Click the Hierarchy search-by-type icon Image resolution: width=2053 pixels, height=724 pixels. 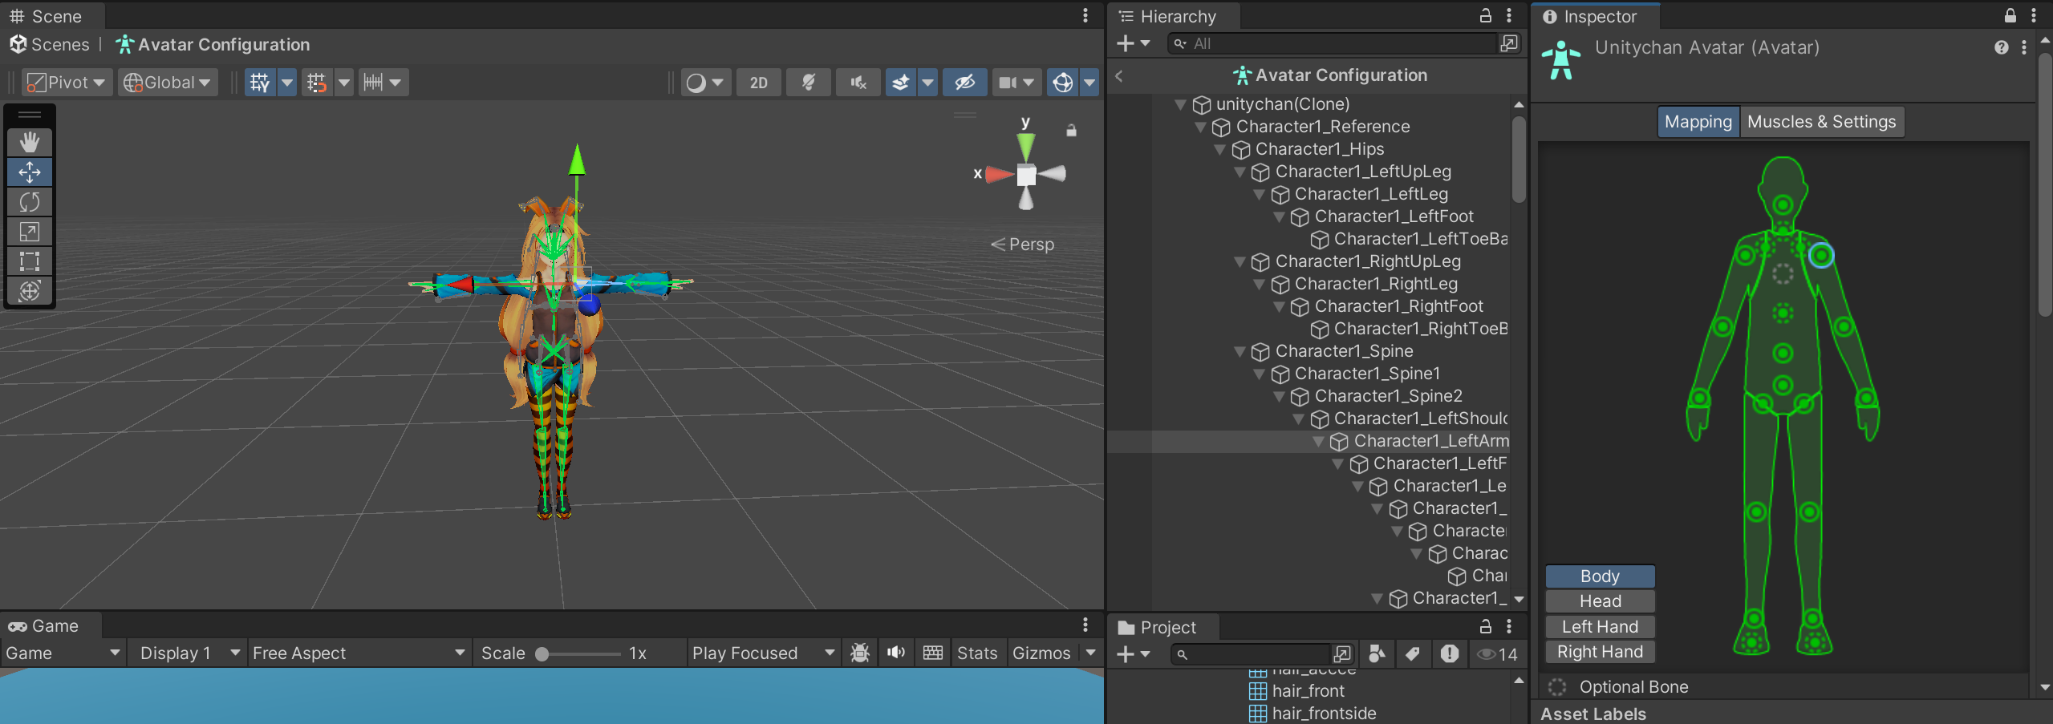(x=1509, y=43)
